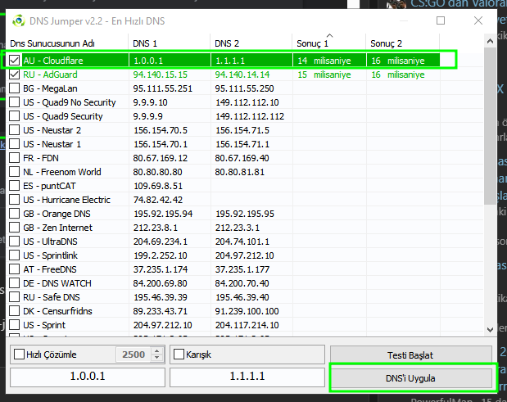Check the US - Neustar 1 checkbox

point(14,144)
